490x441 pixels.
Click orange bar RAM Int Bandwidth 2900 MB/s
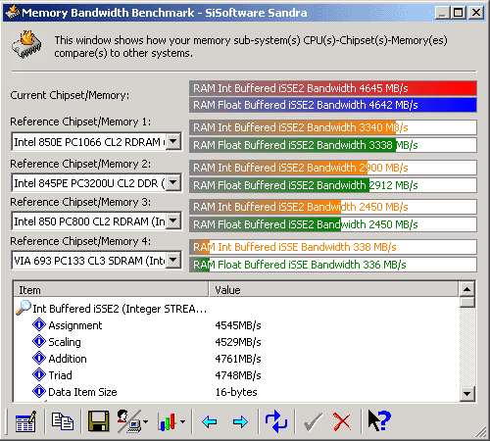pos(333,168)
